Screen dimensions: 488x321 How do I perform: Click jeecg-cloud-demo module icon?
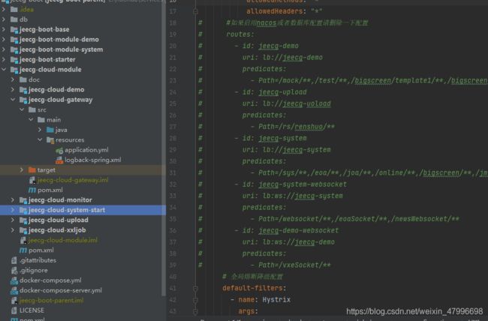tap(23, 90)
